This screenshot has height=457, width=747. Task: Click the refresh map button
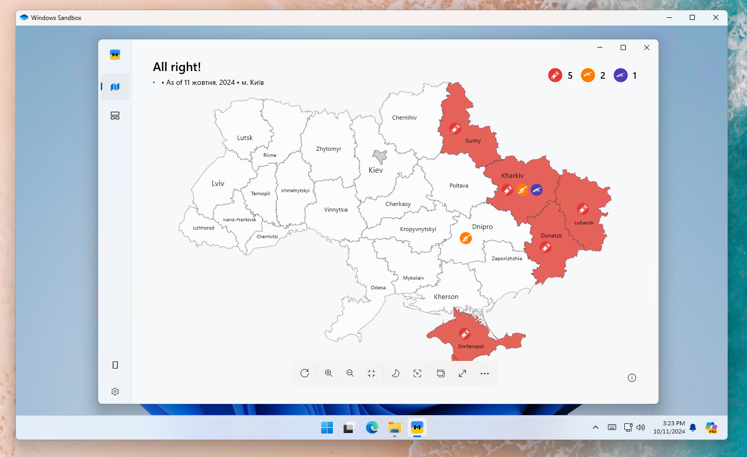point(305,373)
